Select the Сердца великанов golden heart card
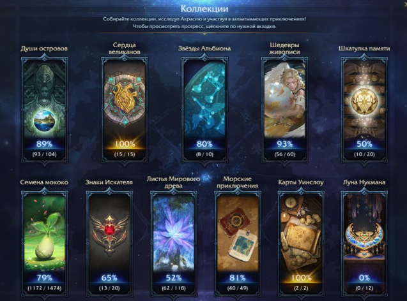 pos(125,109)
